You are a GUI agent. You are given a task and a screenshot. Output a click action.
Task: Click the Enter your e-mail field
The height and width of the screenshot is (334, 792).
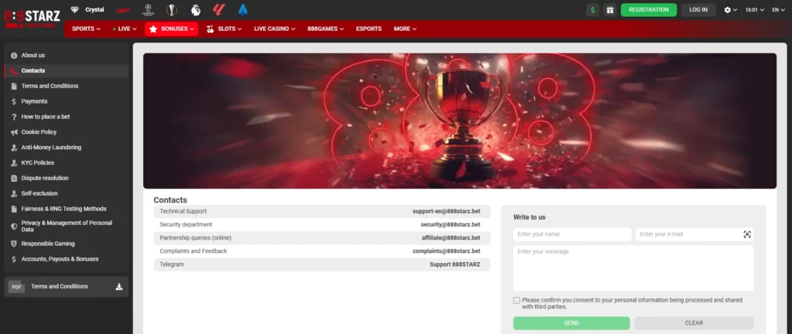[x=695, y=234]
